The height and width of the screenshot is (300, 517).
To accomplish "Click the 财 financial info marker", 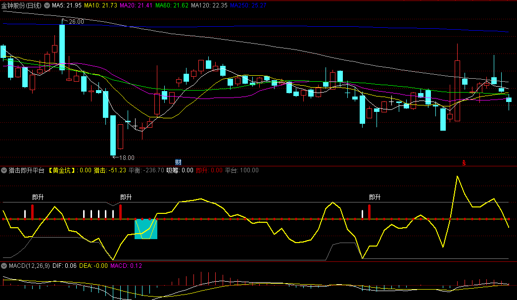I will click(178, 162).
